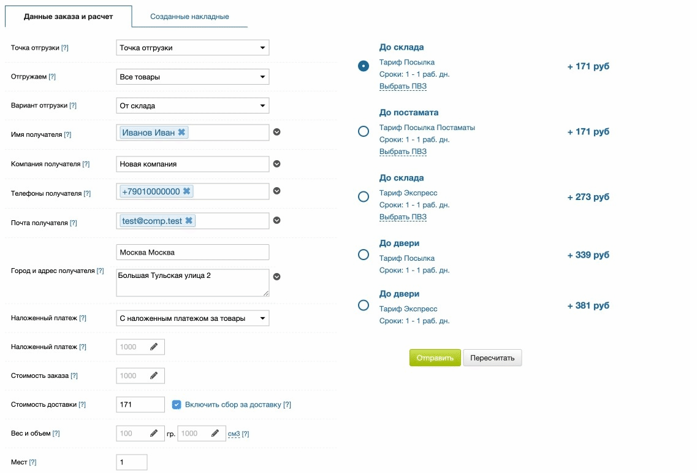Delete the test@comp.test email tag
The height and width of the screenshot is (473, 697).
[x=189, y=221]
